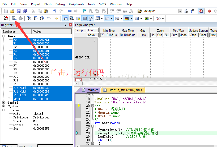Click the Logic Analyzer Setup... button
Viewport: 217px width, 147px height.
80,30
